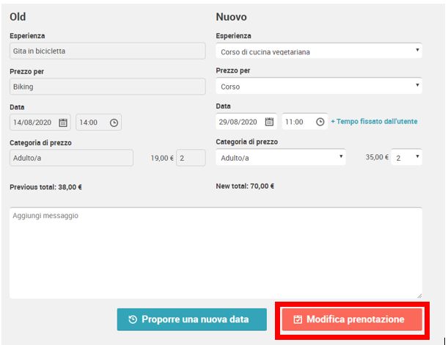Click Tempo fissato dall'utente link
The height and width of the screenshot is (345, 448).
tap(374, 121)
